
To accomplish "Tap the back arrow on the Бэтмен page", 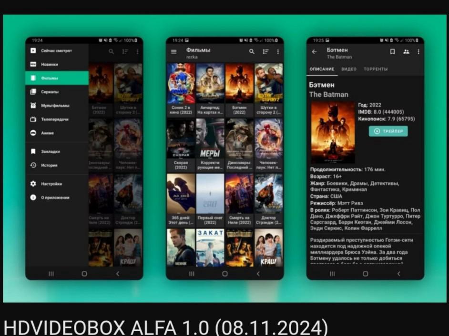I will pyautogui.click(x=314, y=51).
